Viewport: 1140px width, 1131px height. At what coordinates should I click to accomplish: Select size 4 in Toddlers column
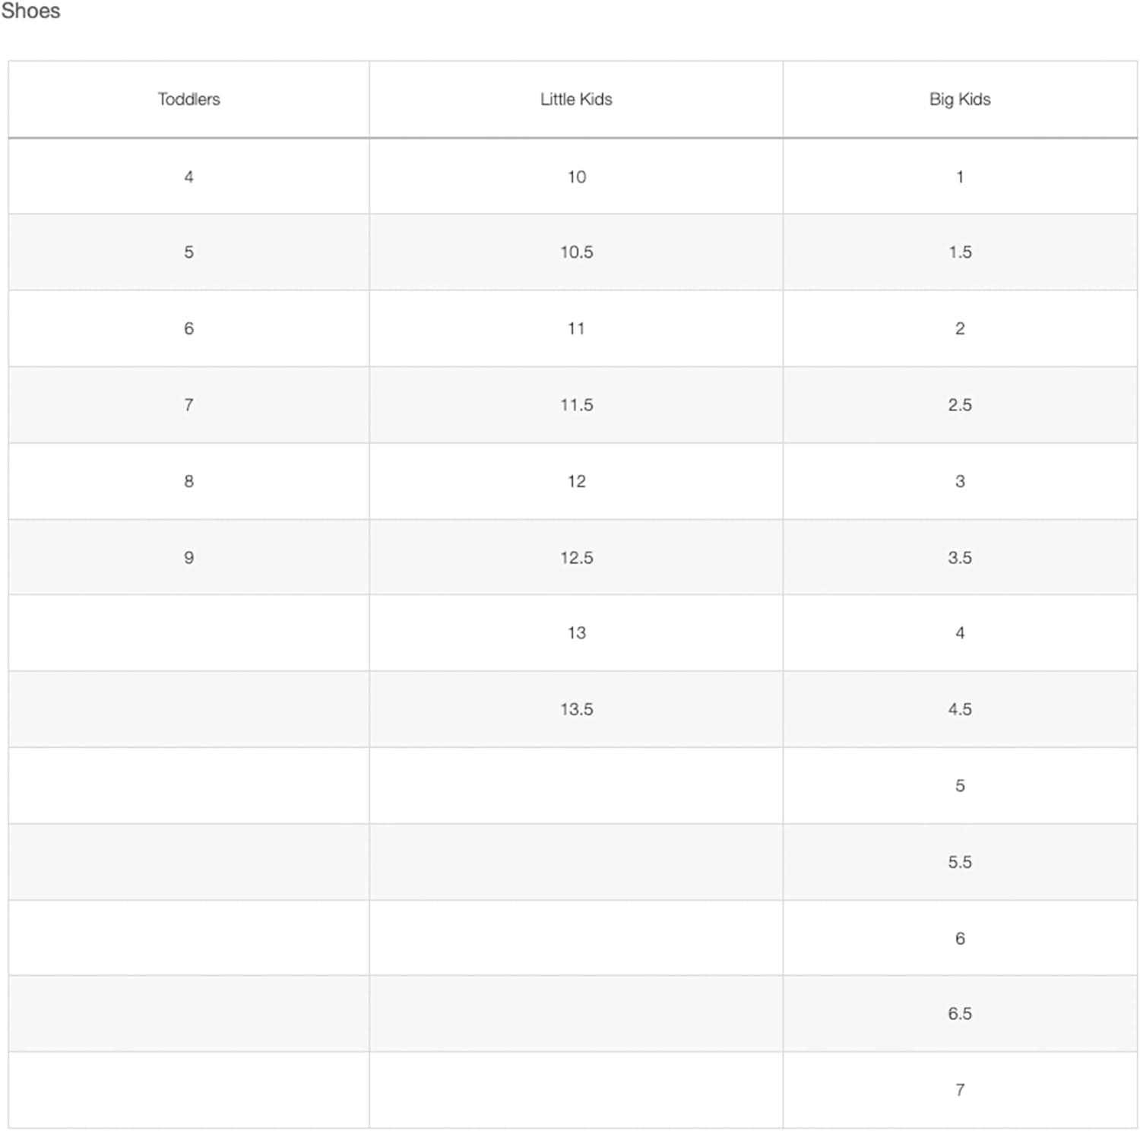(188, 177)
